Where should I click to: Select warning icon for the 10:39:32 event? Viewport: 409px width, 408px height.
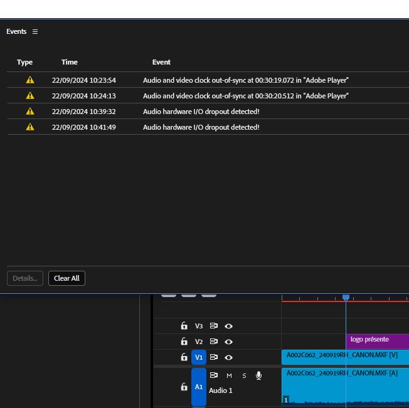(30, 111)
